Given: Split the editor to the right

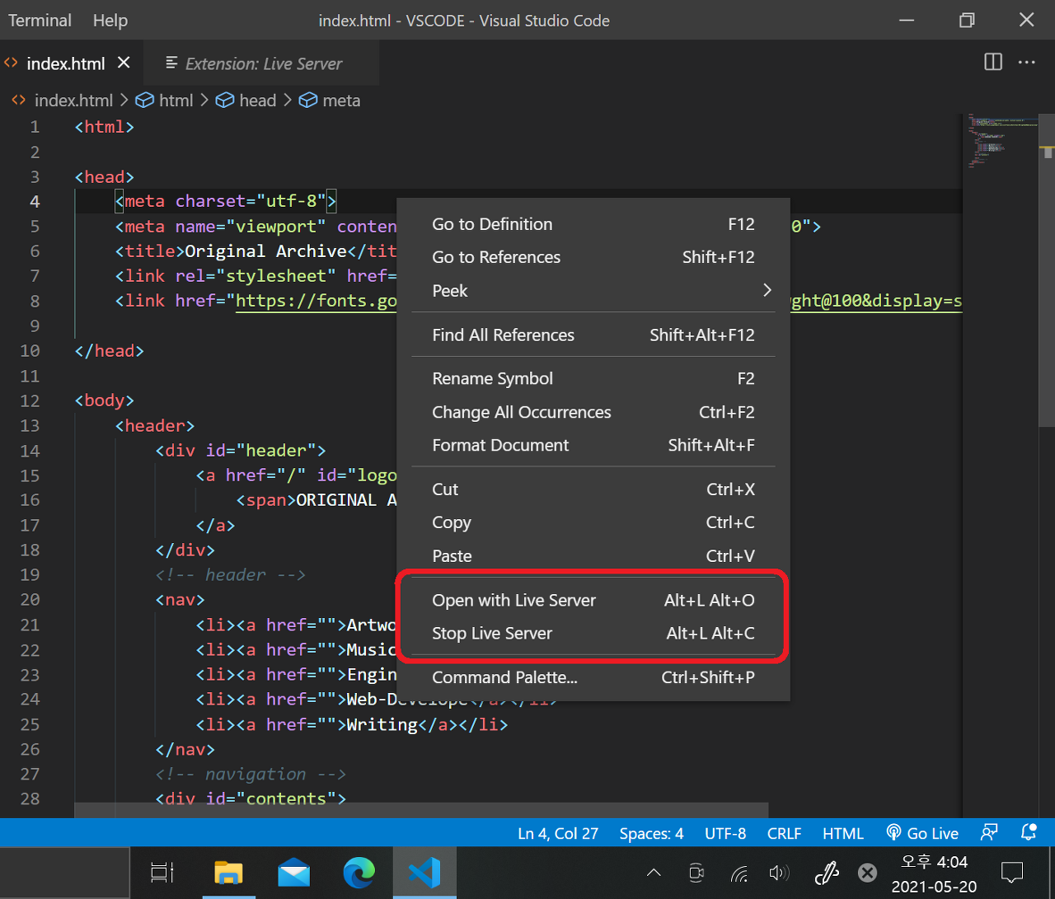Looking at the screenshot, I should pyautogui.click(x=993, y=62).
